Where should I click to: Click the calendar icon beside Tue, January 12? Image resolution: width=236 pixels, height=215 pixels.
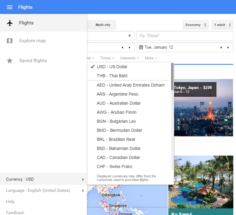coord(141,48)
